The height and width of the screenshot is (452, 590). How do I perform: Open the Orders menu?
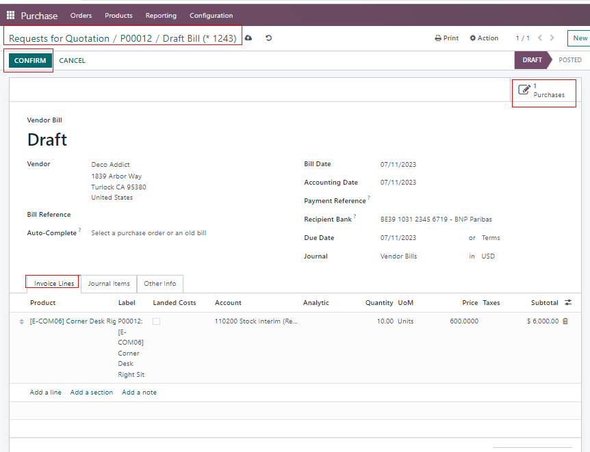pyautogui.click(x=81, y=15)
